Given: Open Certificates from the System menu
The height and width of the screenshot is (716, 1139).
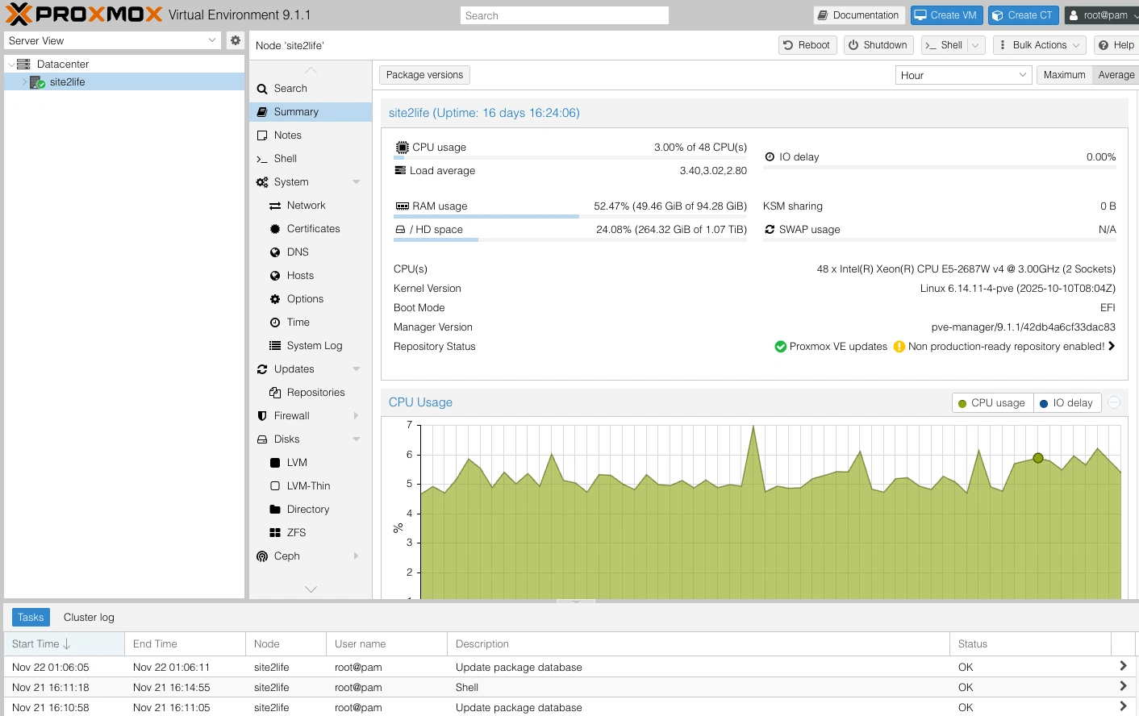Looking at the screenshot, I should pos(313,229).
